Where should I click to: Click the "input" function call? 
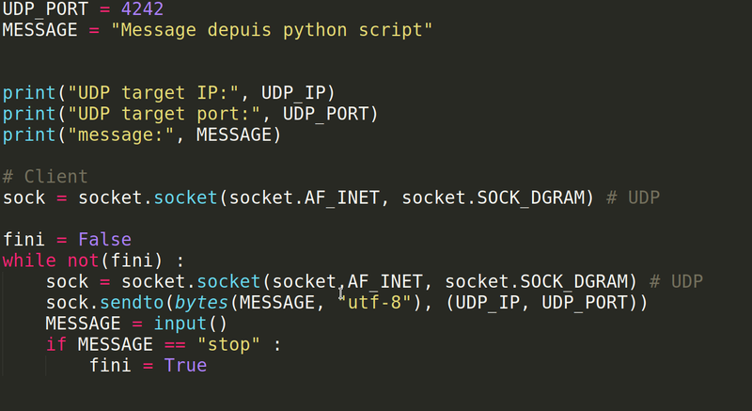click(184, 324)
